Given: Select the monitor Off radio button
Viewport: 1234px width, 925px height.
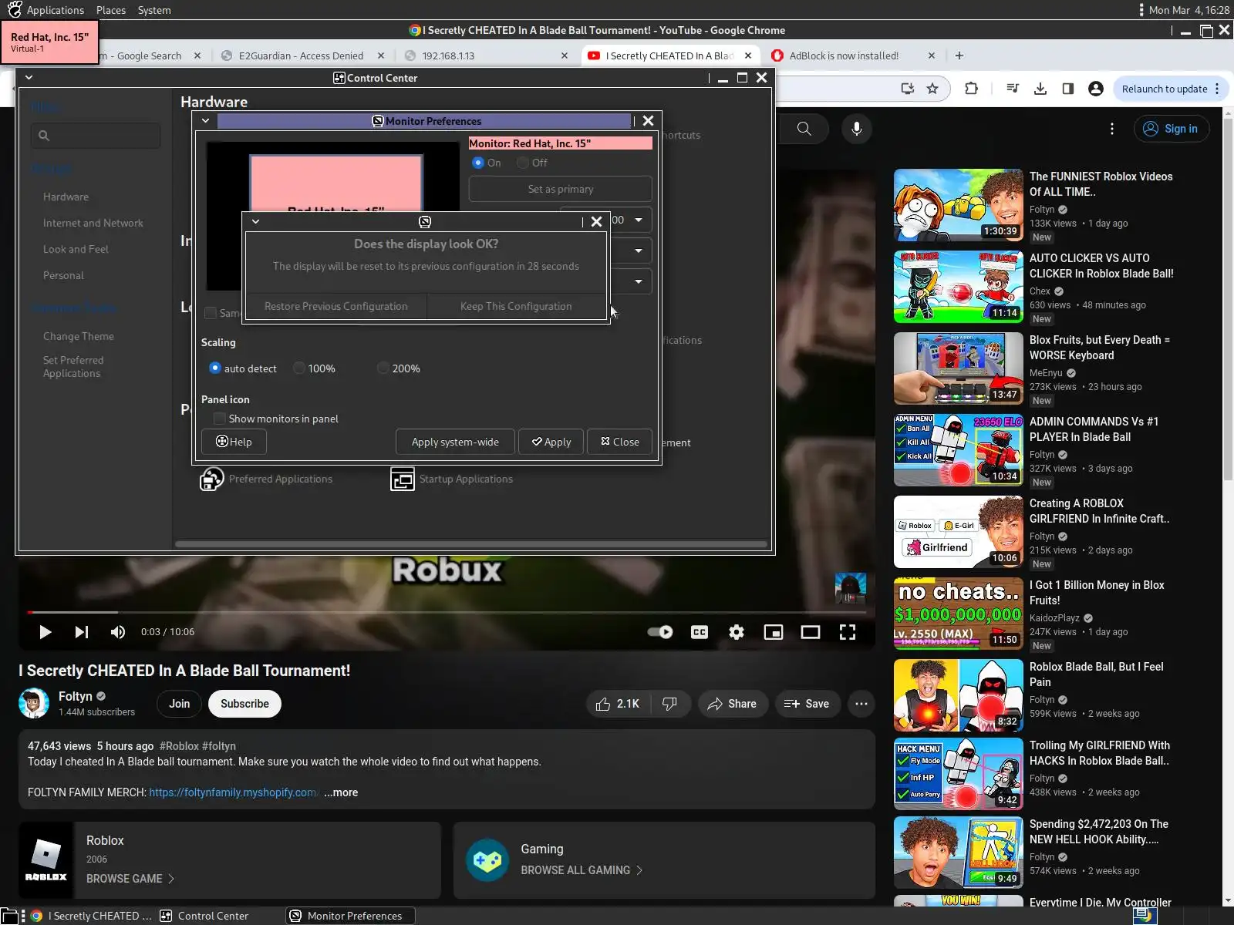Looking at the screenshot, I should tap(523, 163).
